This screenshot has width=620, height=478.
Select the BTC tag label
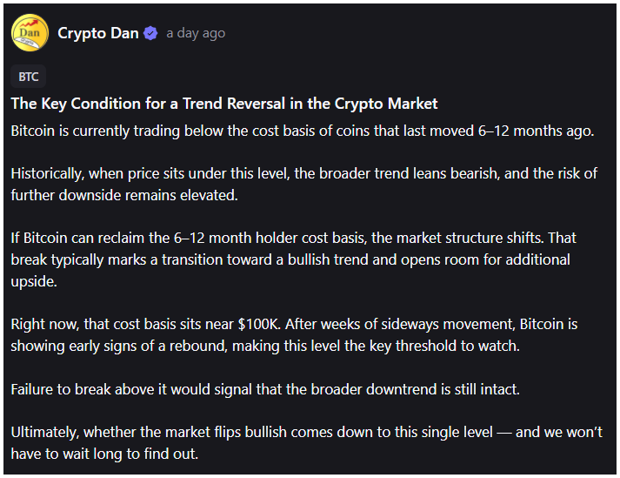tap(29, 77)
